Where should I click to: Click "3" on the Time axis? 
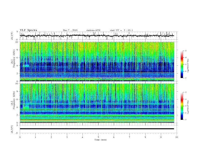click(x=67, y=137)
